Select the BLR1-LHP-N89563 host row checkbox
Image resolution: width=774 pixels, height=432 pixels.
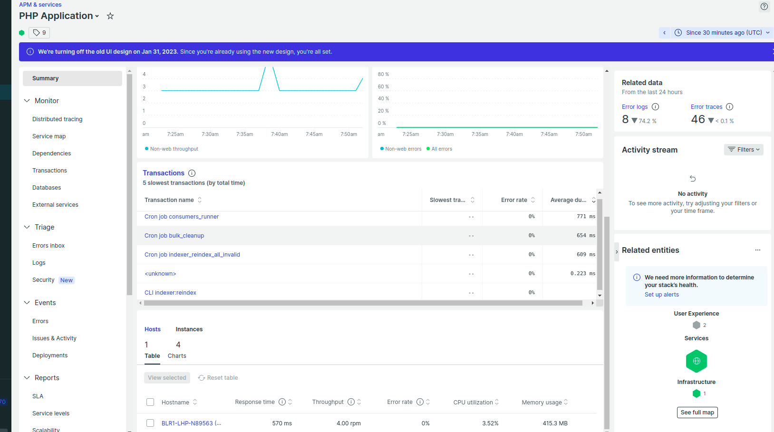(x=150, y=422)
